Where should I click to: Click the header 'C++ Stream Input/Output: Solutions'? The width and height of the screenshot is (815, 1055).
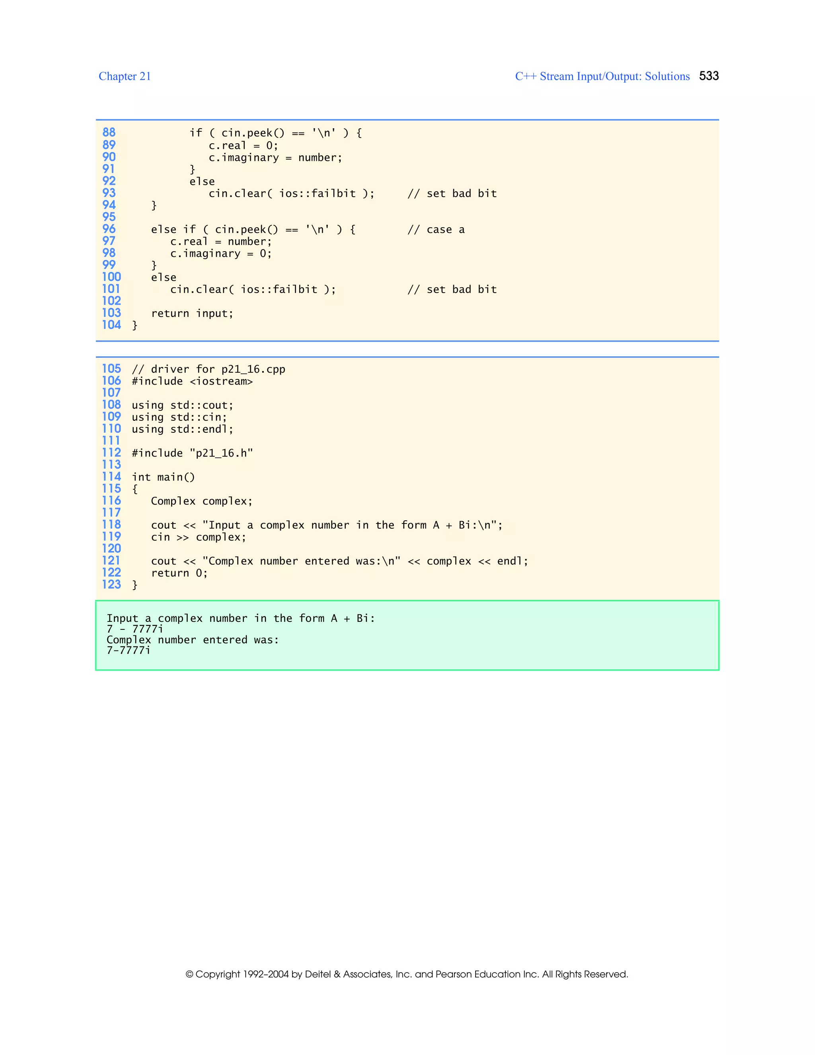602,76
